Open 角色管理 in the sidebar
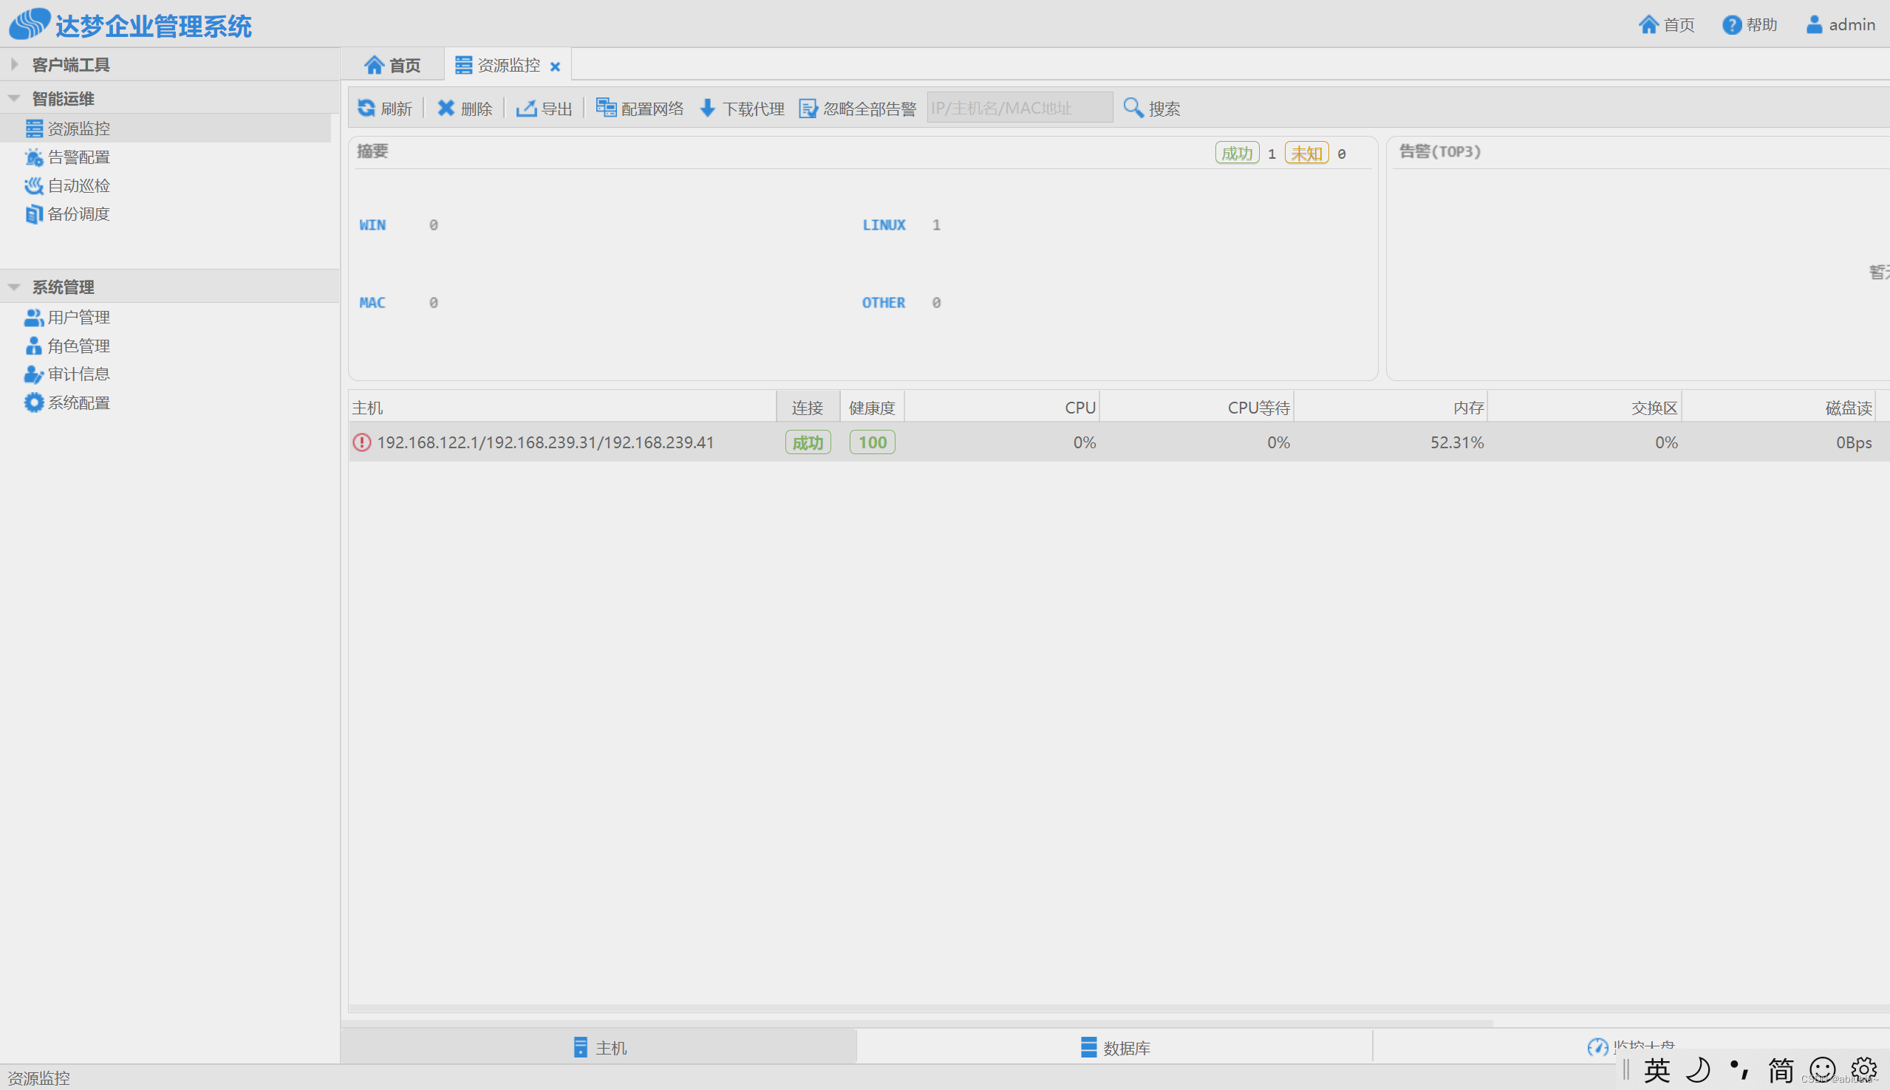This screenshot has height=1090, width=1890. [68, 346]
